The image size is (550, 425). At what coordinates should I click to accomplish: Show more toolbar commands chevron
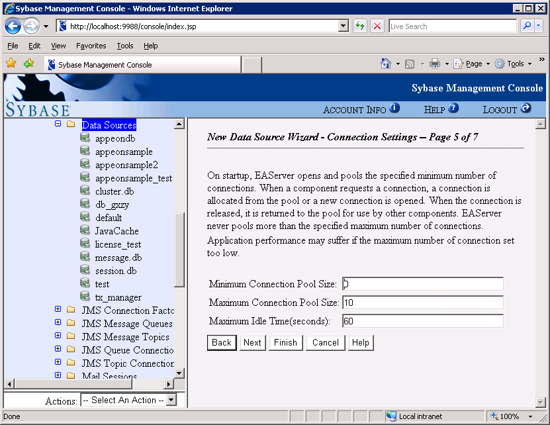click(542, 60)
